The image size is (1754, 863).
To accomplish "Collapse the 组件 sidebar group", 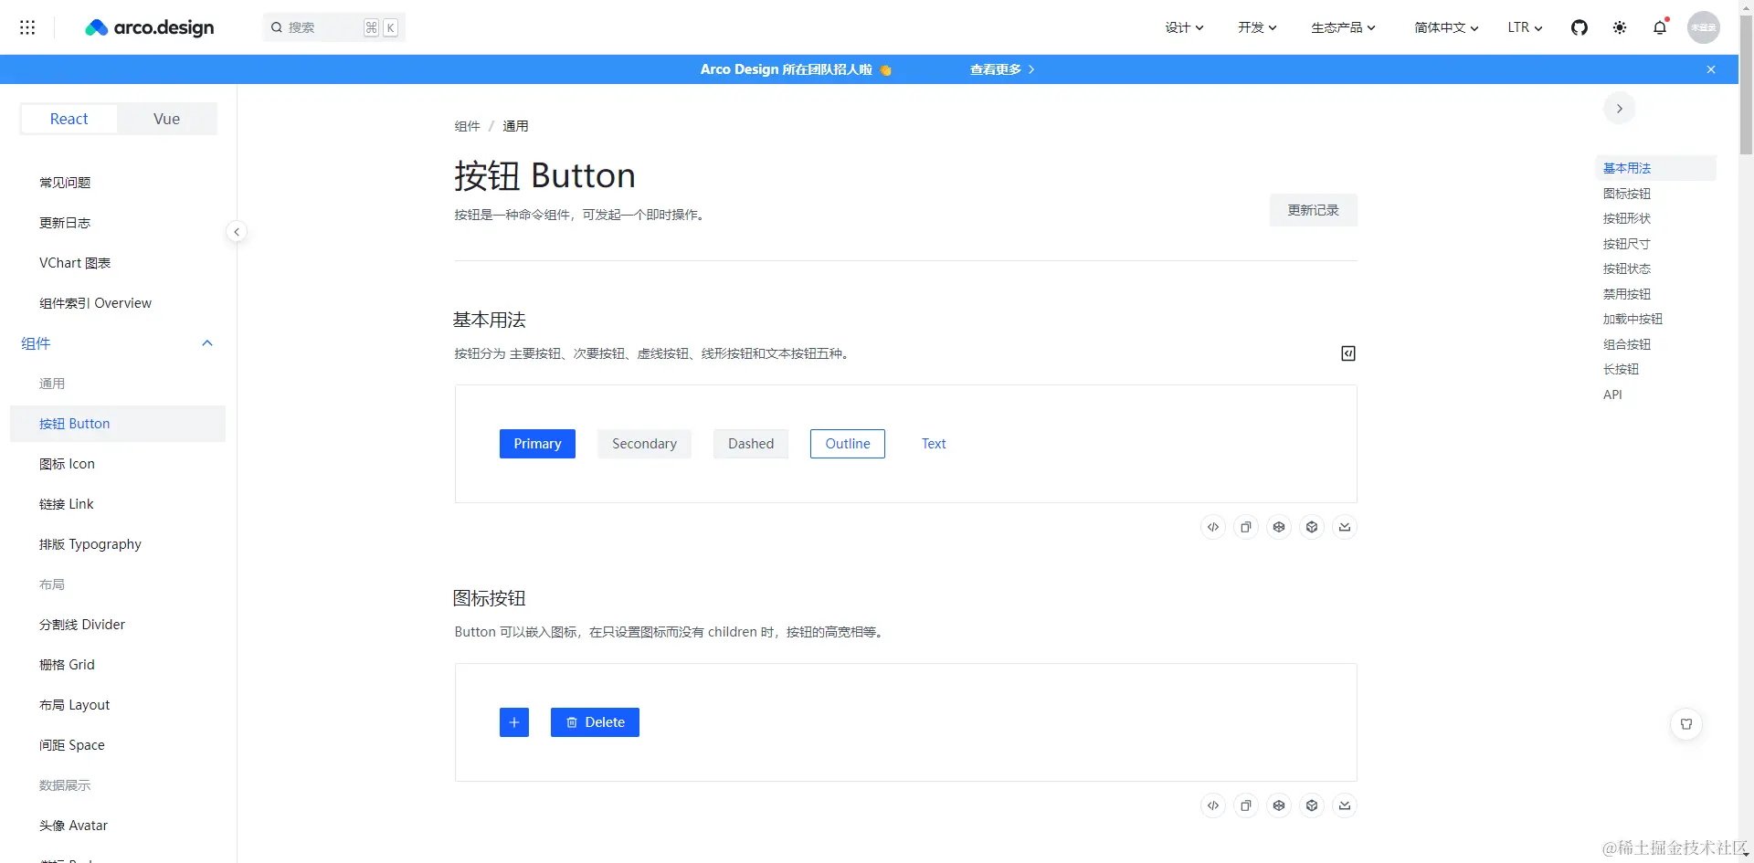I will 117,343.
